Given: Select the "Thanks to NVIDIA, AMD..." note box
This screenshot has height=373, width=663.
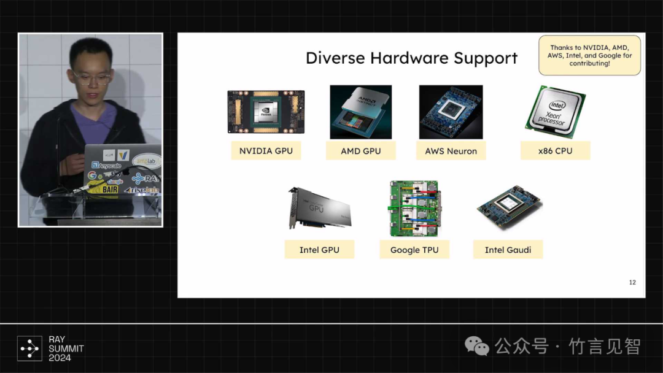Looking at the screenshot, I should click(x=589, y=55).
